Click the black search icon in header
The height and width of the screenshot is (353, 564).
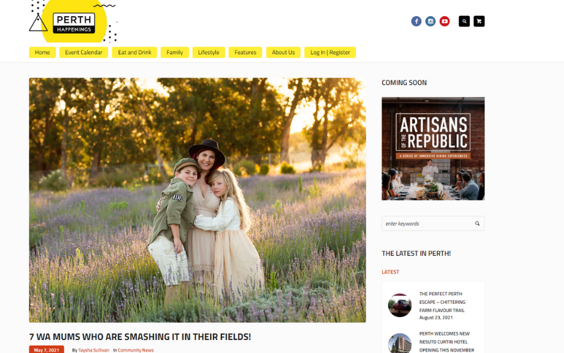click(x=464, y=21)
